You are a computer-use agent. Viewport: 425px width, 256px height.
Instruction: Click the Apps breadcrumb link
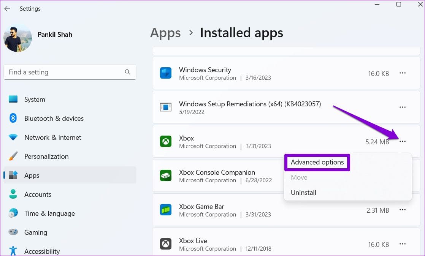point(165,33)
